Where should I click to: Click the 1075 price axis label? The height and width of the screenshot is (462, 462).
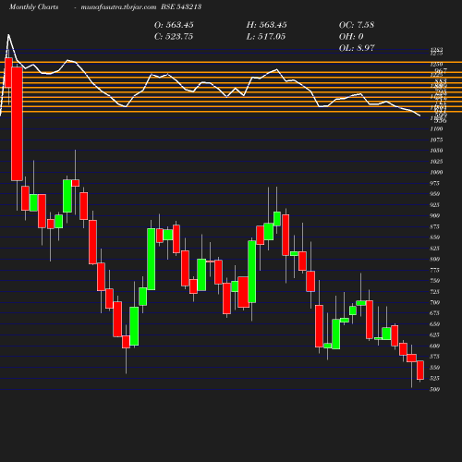click(436, 140)
